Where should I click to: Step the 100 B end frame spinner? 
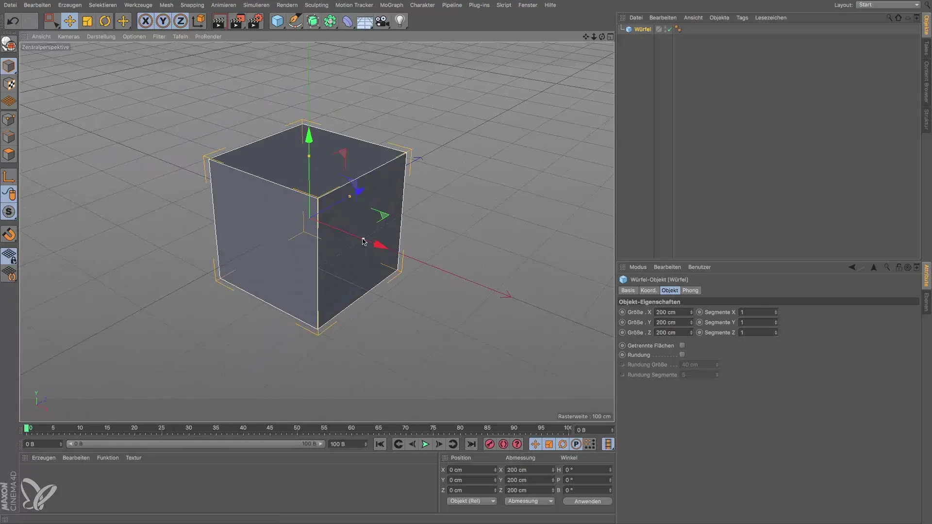[x=366, y=444]
